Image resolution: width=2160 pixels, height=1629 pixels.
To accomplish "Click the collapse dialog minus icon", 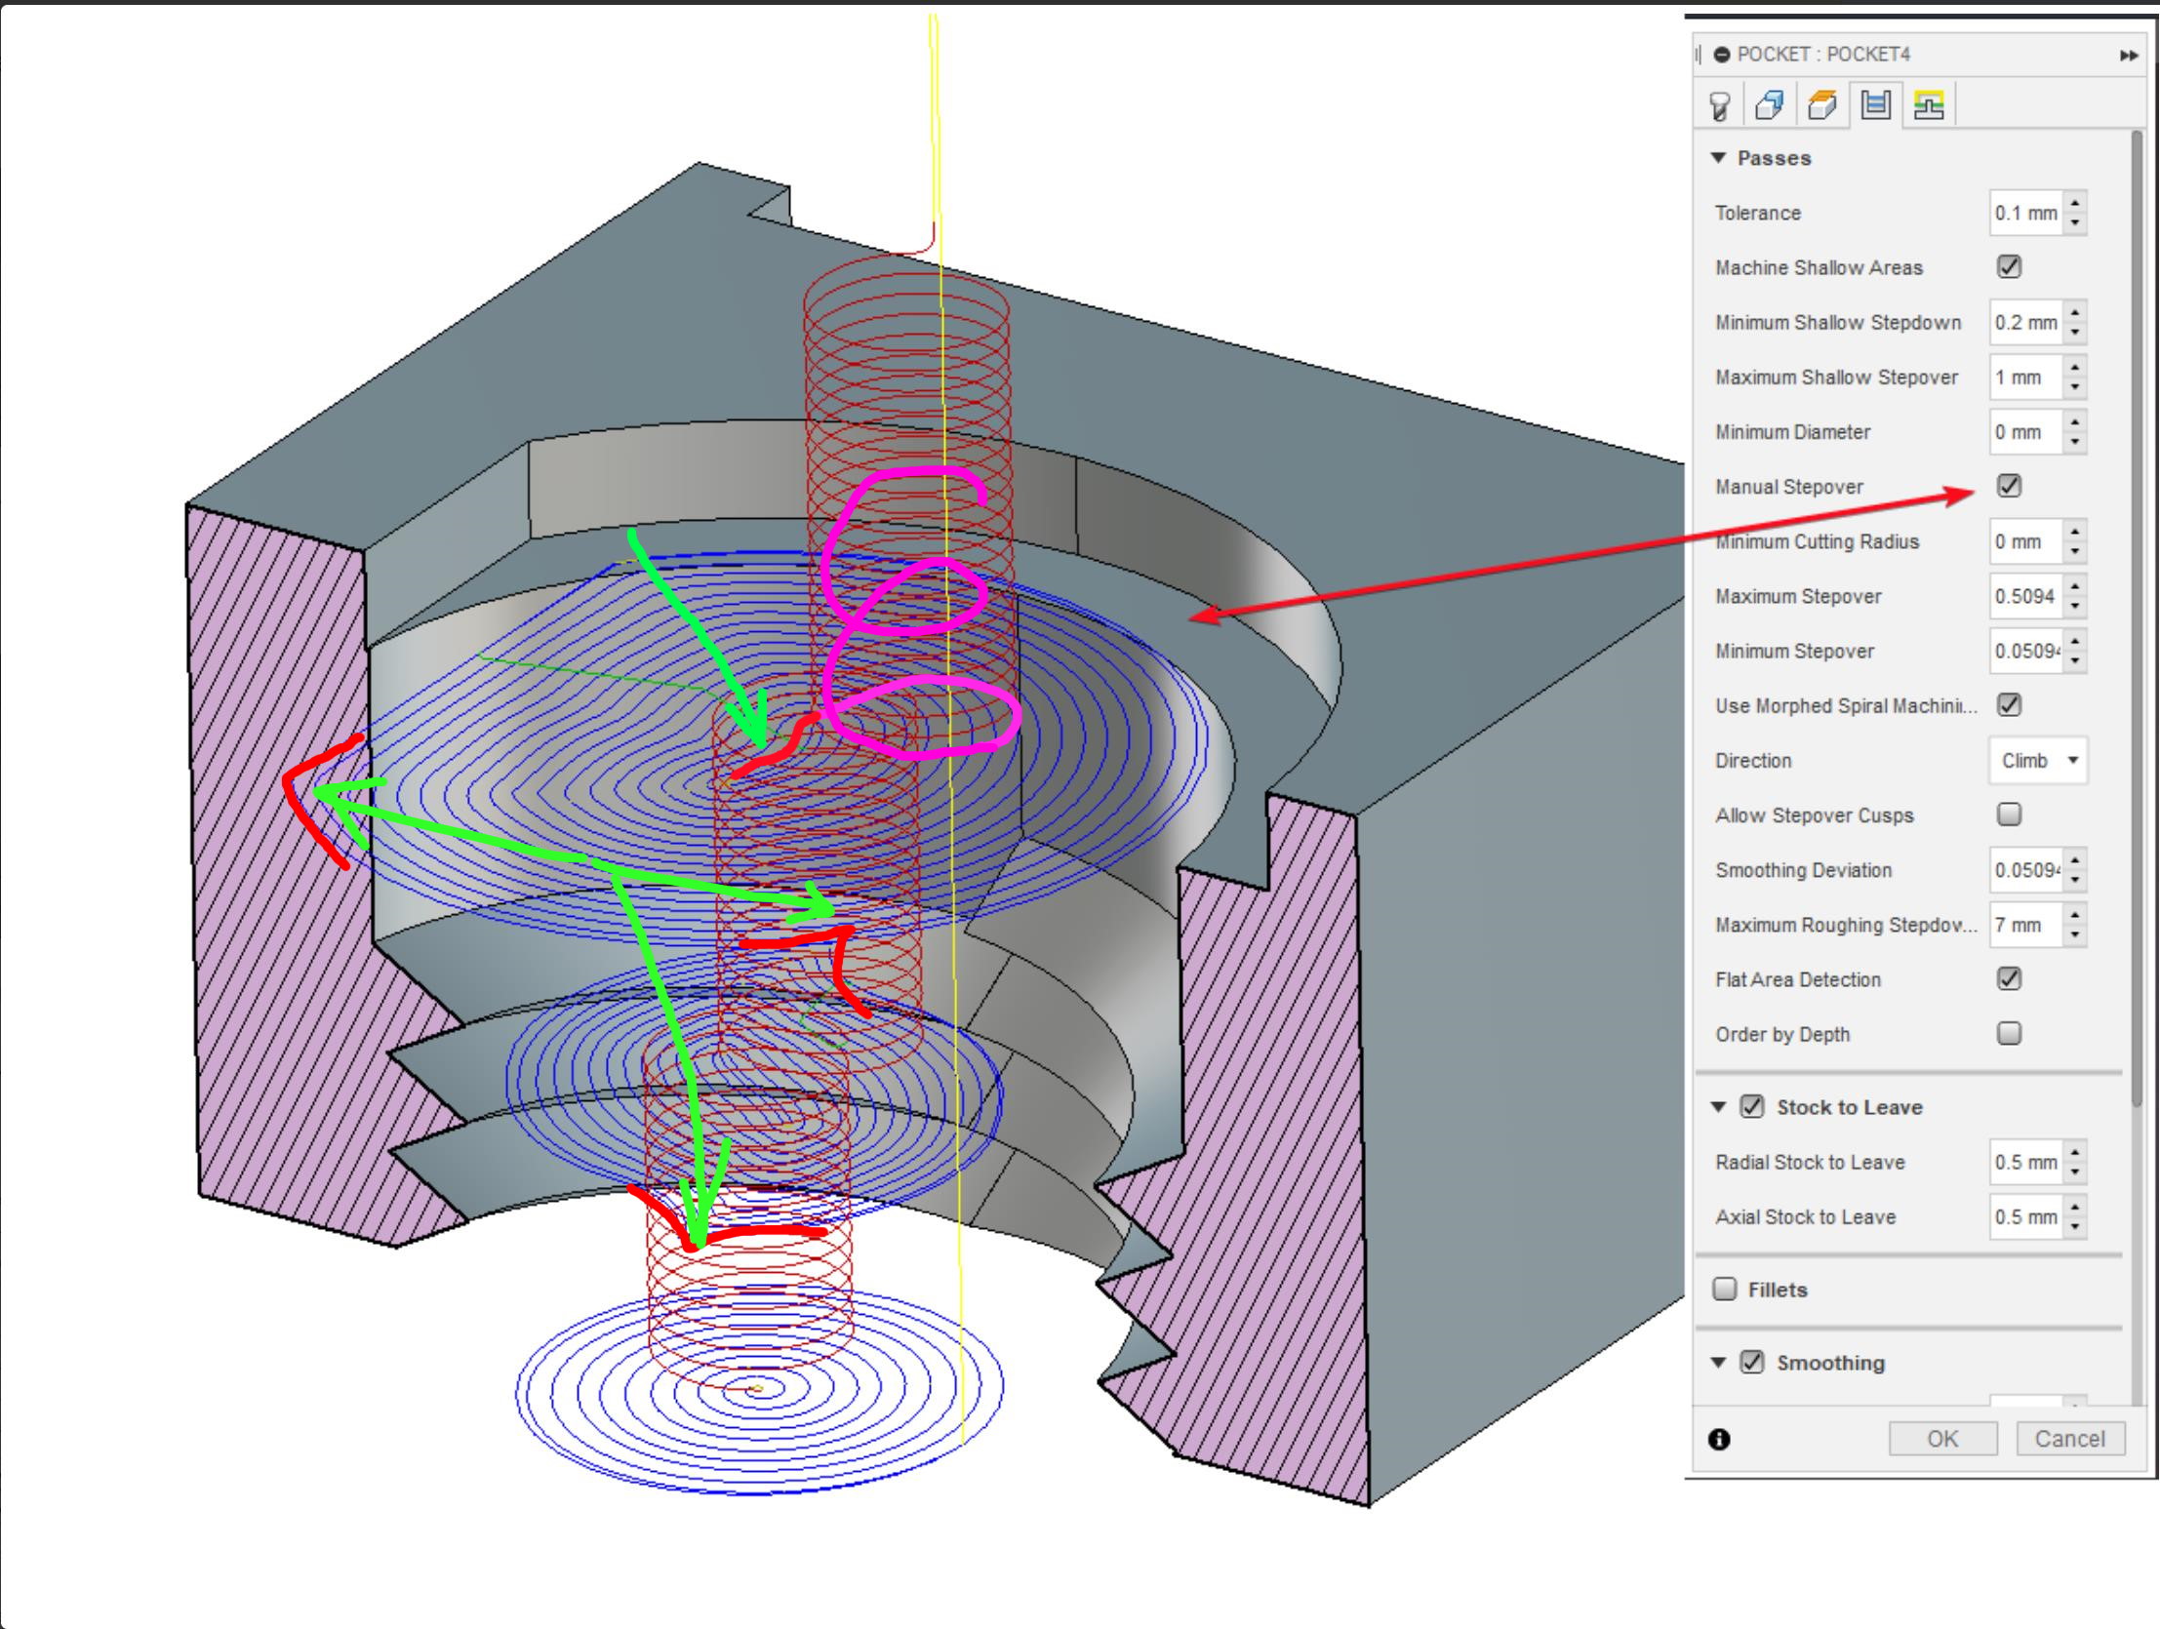I will pos(1723,55).
